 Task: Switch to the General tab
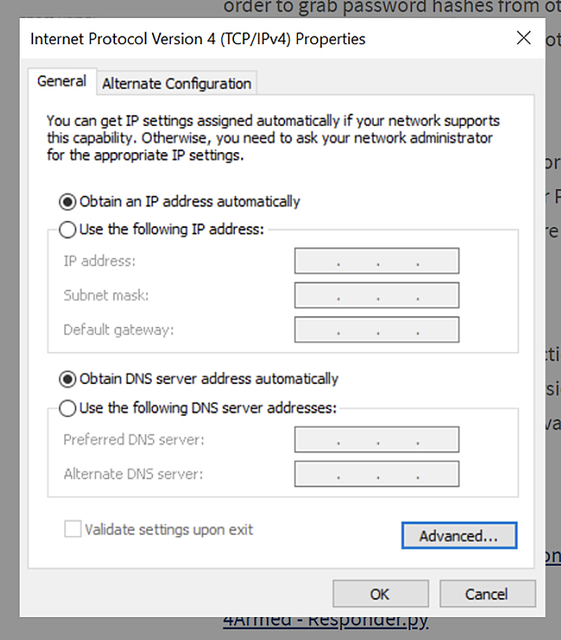click(x=61, y=82)
